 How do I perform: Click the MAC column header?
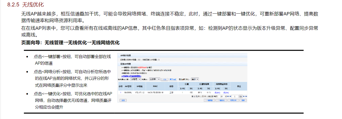click(155, 86)
